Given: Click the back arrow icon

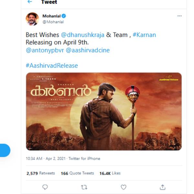Looking at the screenshot, I should click(30, 2).
